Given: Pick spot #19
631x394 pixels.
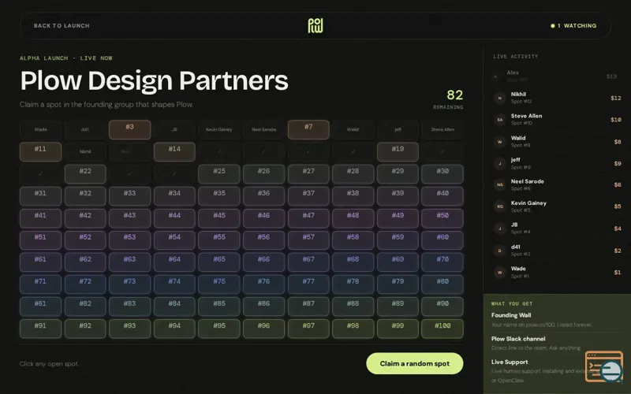Looking at the screenshot, I should tap(398, 151).
